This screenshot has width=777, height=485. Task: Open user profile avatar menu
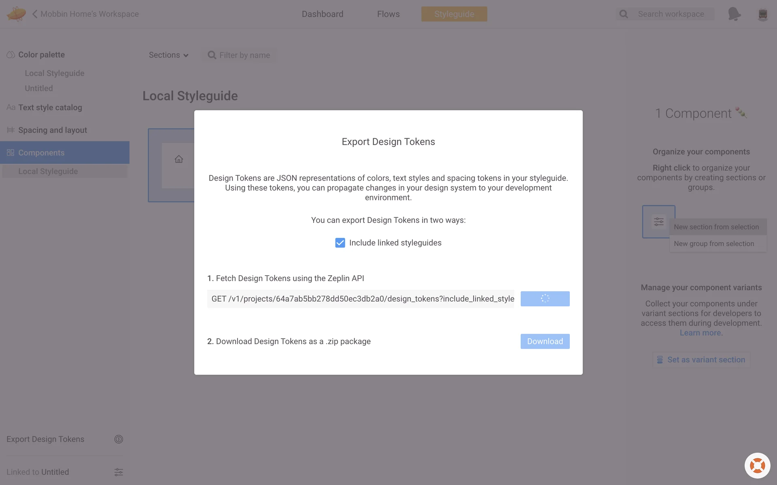pyautogui.click(x=762, y=14)
